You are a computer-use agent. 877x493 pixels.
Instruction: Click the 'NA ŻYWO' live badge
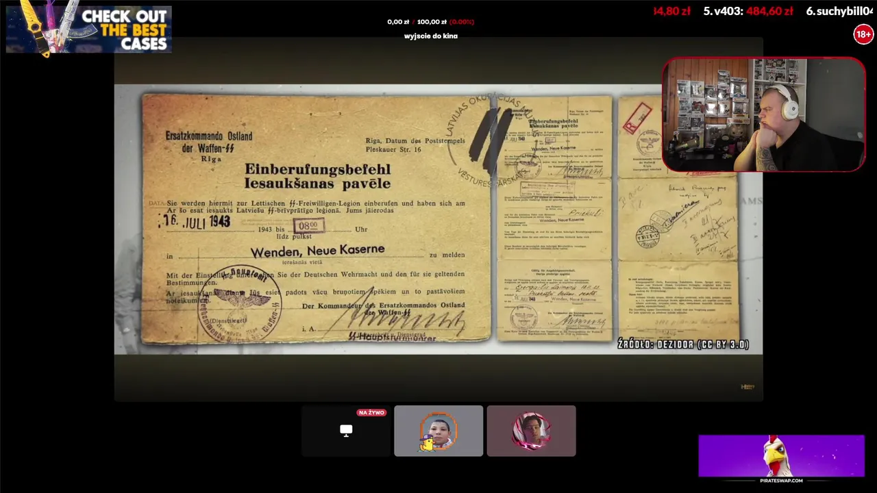coord(371,413)
